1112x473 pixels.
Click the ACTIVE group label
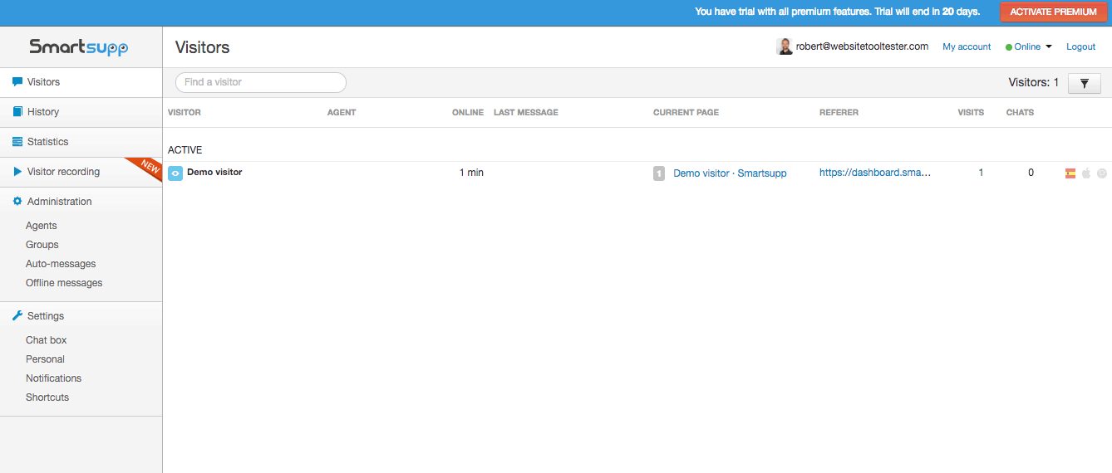(185, 150)
